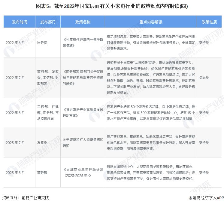Click content cell starting 稳定增加汽车、家电等大宗消费
The height and width of the screenshot is (204, 224).
pyautogui.click(x=151, y=43)
